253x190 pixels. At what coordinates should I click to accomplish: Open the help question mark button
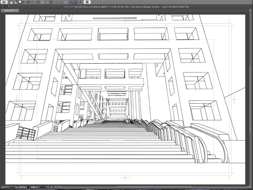(87, 2)
